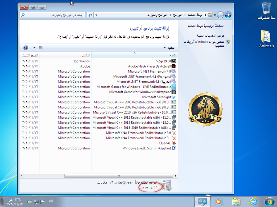Click the Visual C++ 2012 Redistributable icon

(173, 117)
